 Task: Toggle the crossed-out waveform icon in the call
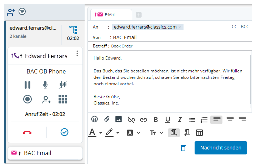click(63, 85)
